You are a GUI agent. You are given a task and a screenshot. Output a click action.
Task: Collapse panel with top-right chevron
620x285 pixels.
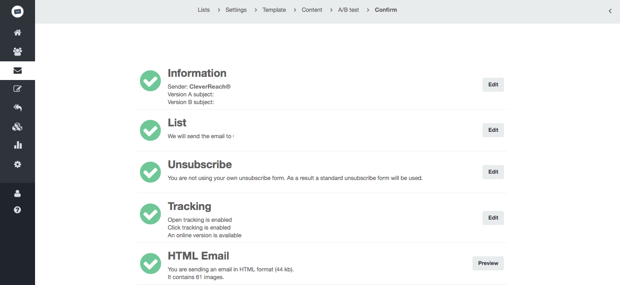pyautogui.click(x=610, y=11)
